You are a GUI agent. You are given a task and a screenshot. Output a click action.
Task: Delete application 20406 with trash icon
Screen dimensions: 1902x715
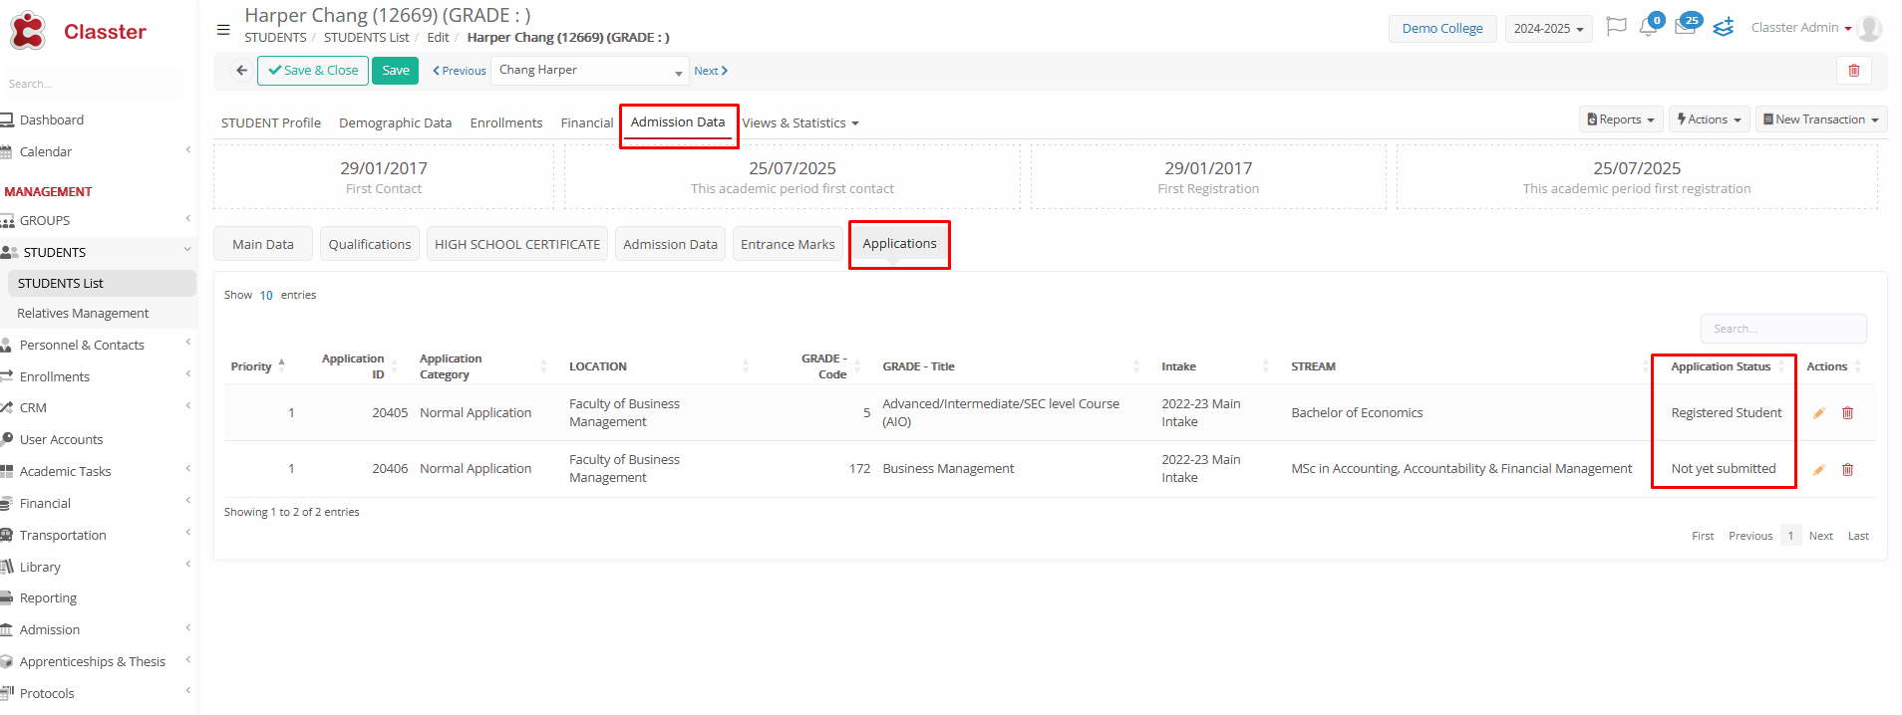[1847, 470]
